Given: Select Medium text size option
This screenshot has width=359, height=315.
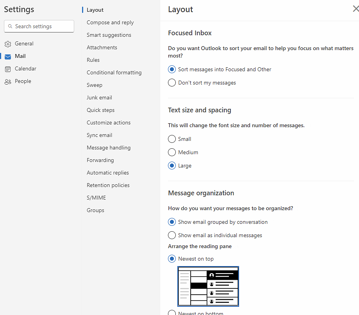Looking at the screenshot, I should point(172,152).
